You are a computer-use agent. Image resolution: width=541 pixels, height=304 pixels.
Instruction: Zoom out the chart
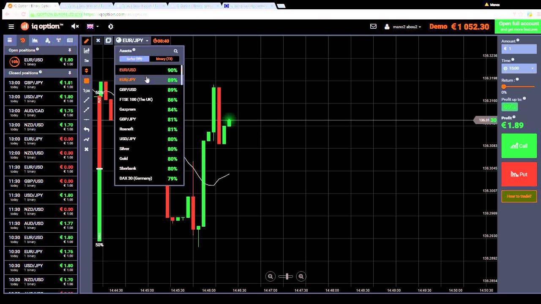[x=270, y=277]
